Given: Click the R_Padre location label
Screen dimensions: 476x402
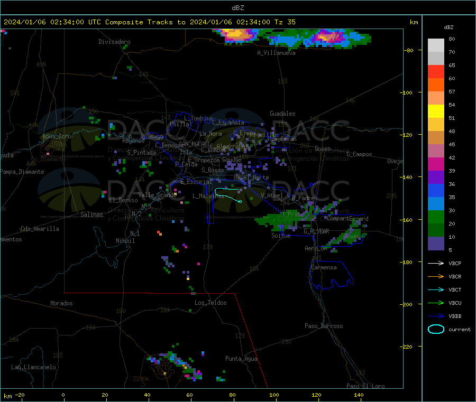Looking at the screenshot, I should pyautogui.click(x=303, y=198).
